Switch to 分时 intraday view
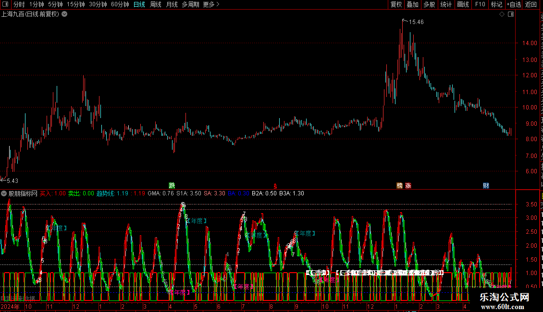This screenshot has width=543, height=312. click(19, 4)
